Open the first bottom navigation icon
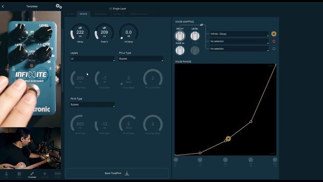Image resolution: width=323 pixels, height=182 pixels. (x=7, y=175)
